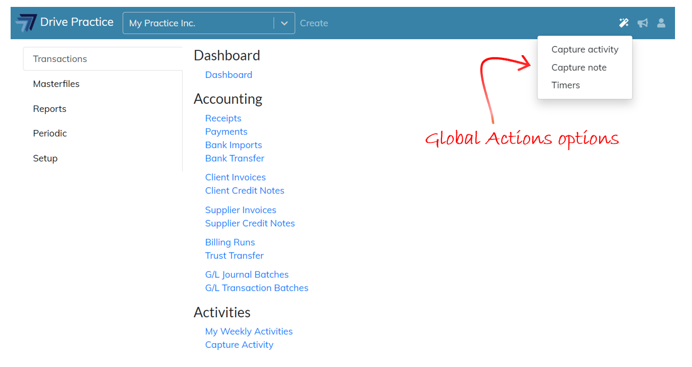Open the Masterfiles sidebar tab
Viewport: 692px width, 367px height.
(x=56, y=84)
